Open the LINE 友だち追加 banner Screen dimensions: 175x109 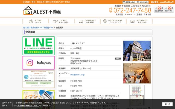pyautogui.click(x=39, y=46)
